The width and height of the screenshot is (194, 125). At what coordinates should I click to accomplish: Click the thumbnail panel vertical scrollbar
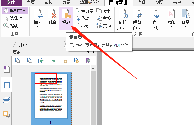(93, 98)
